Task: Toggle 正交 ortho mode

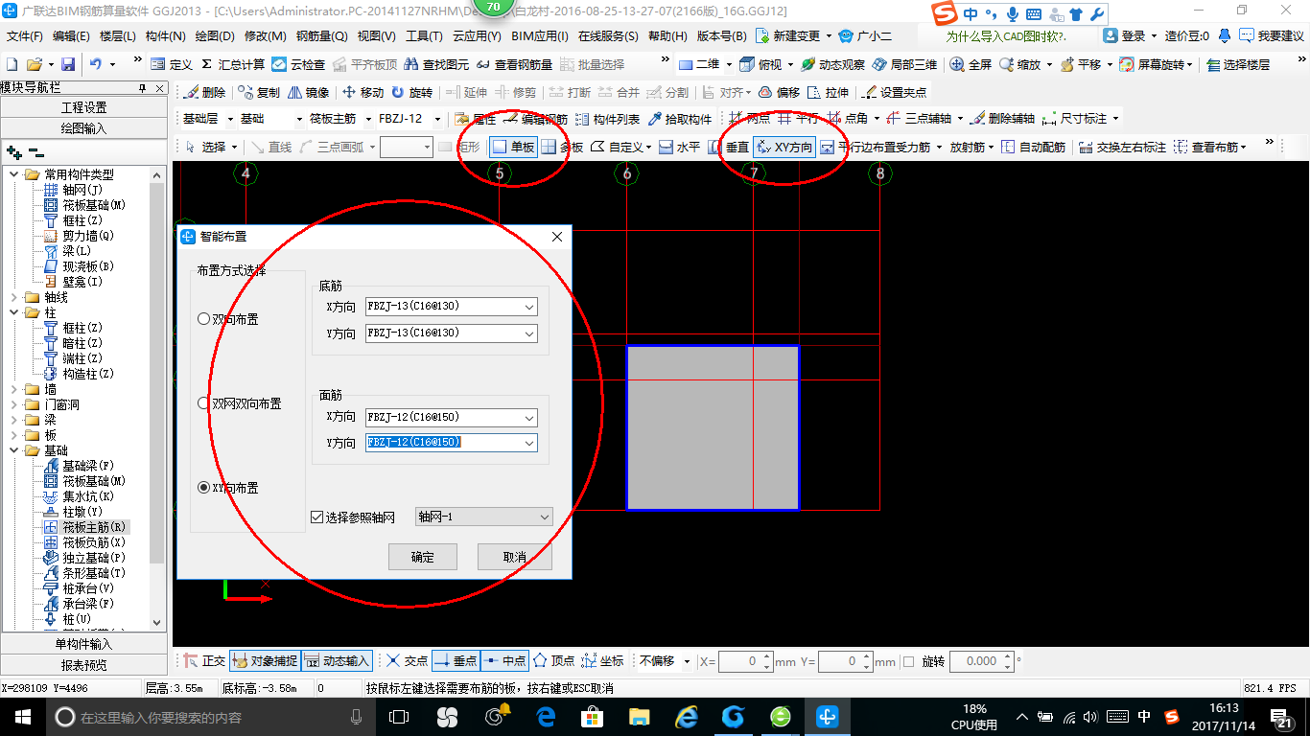Action: (203, 660)
